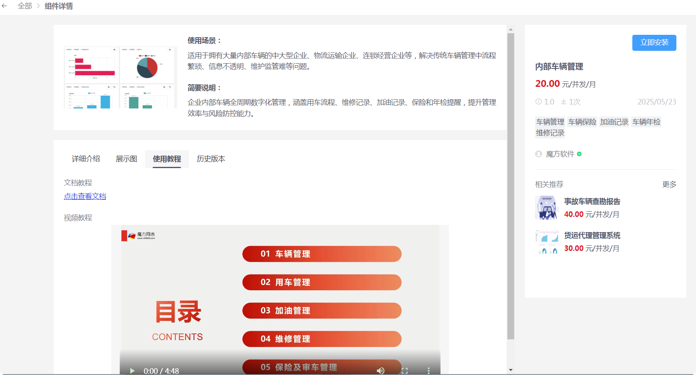This screenshot has width=696, height=375.
Task: Click the 01 车辆管理 bar in the video
Action: coord(322,254)
